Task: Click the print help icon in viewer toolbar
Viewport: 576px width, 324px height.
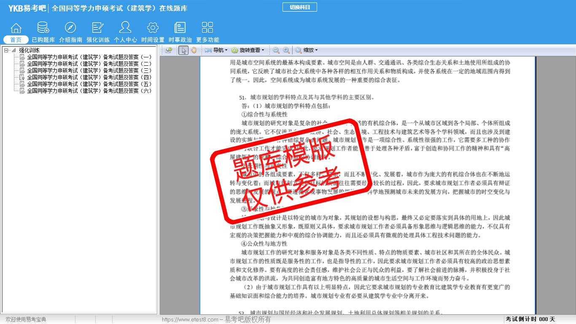Action: (x=169, y=50)
